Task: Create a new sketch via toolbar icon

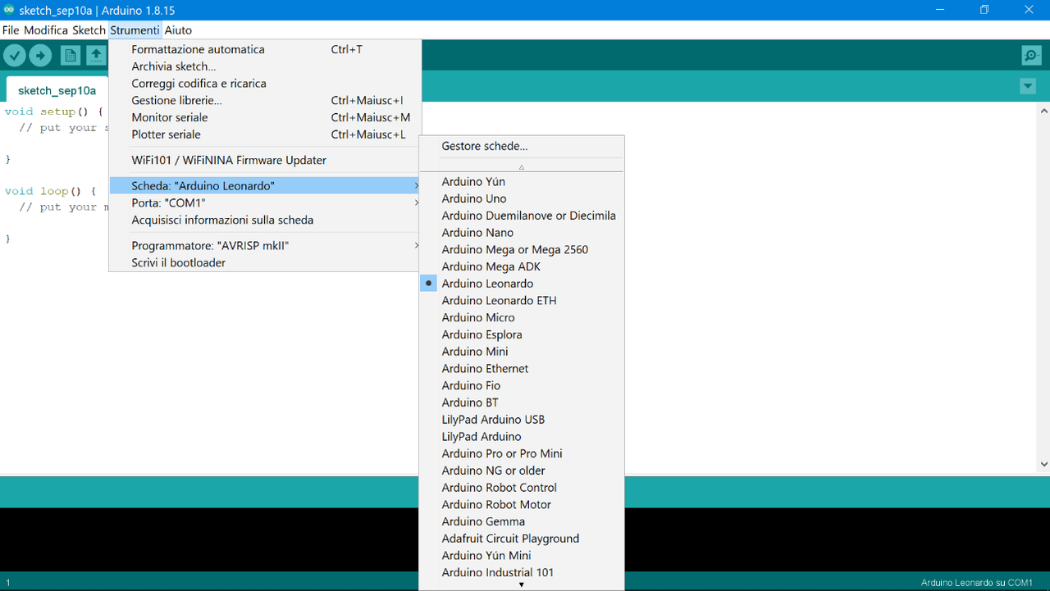Action: (71, 55)
